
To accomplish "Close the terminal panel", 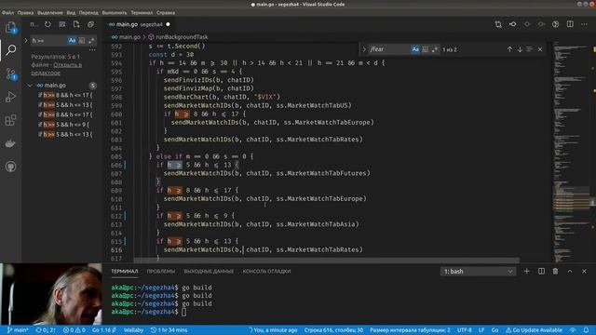I will tap(584, 271).
